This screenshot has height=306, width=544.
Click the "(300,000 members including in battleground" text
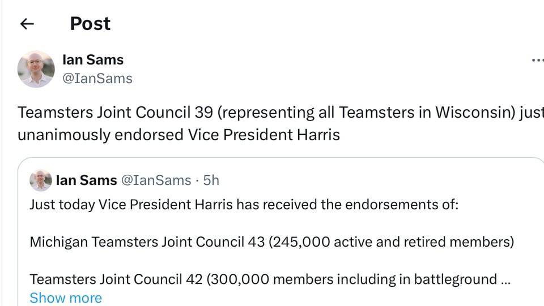click(352, 279)
